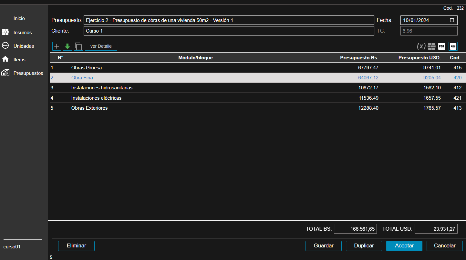Click into the Cliente input field
The height and width of the screenshot is (260, 466).
click(x=229, y=31)
